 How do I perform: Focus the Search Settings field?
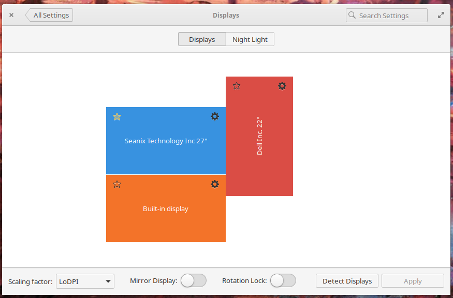point(387,16)
